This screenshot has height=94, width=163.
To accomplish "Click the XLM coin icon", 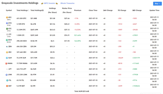I will 7,58.
